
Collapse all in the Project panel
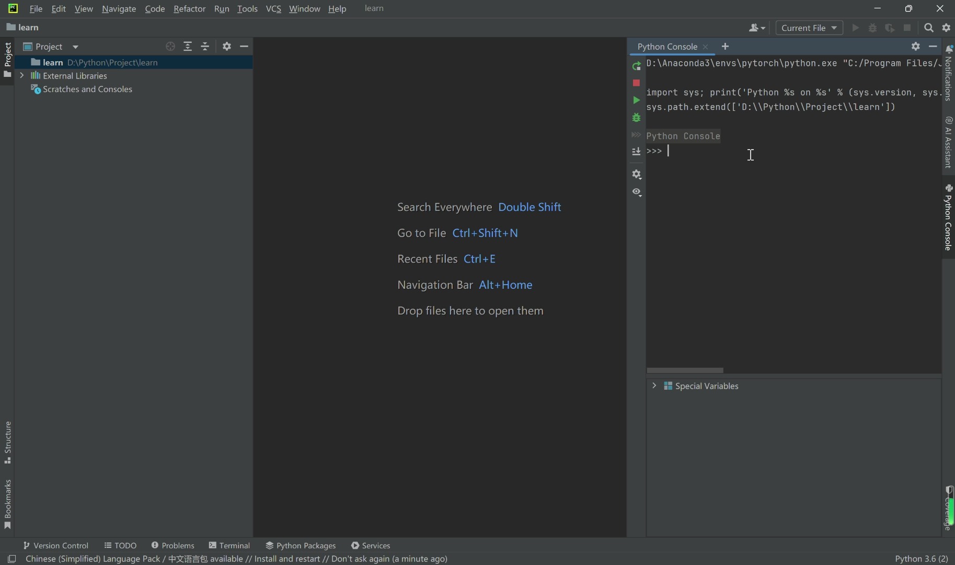[205, 47]
